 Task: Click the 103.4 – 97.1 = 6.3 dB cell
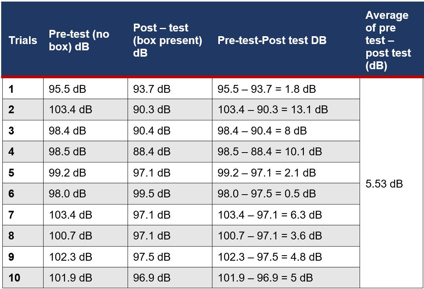click(x=286, y=215)
